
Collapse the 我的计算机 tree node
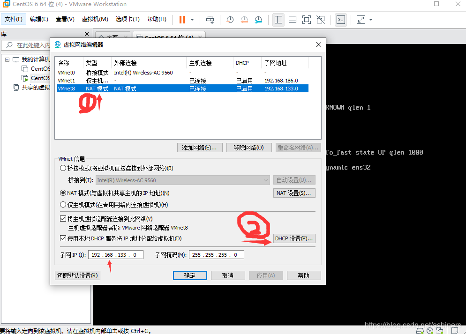point(7,59)
